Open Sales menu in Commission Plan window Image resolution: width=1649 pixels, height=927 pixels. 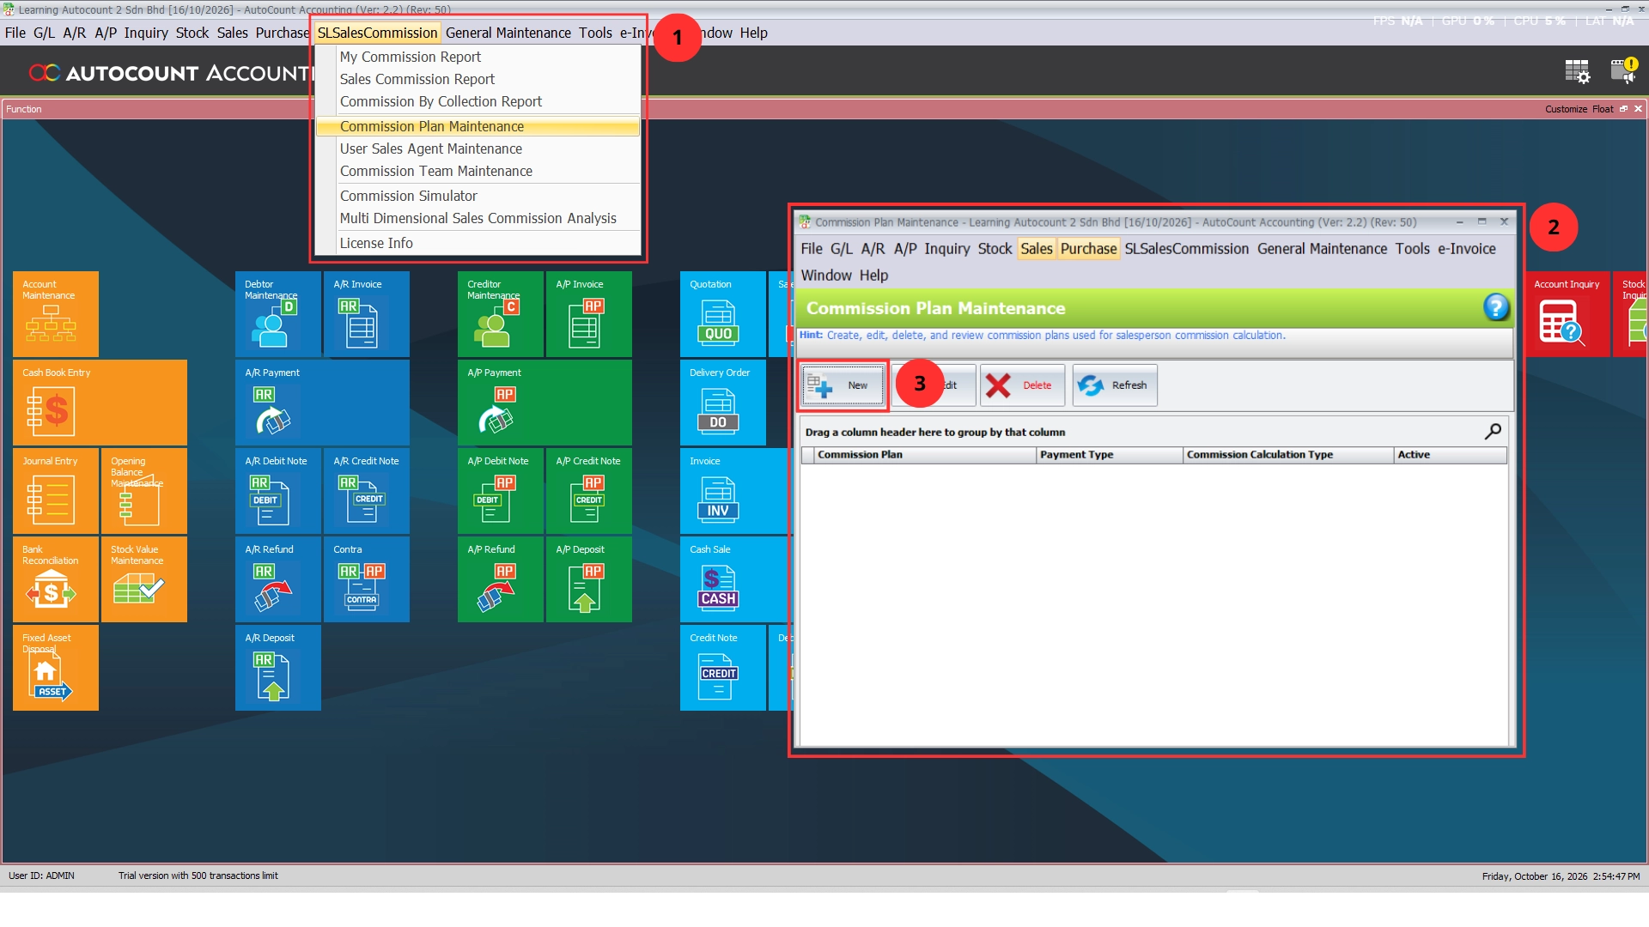[x=1037, y=249]
